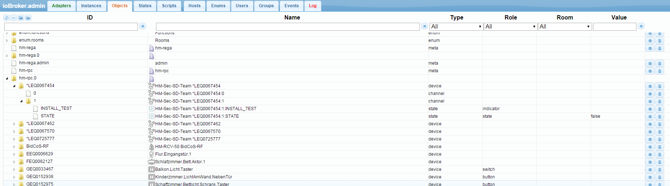
Task: Click the false value cell
Action: tap(596, 116)
